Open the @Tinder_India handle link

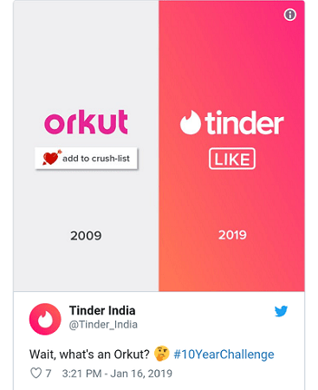point(103,325)
